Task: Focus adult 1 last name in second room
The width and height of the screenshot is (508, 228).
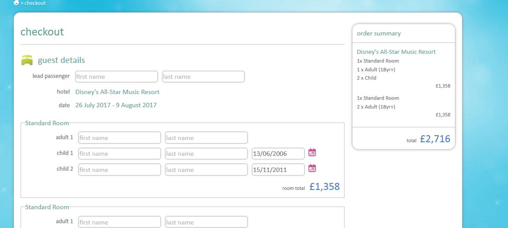Action: (206, 222)
